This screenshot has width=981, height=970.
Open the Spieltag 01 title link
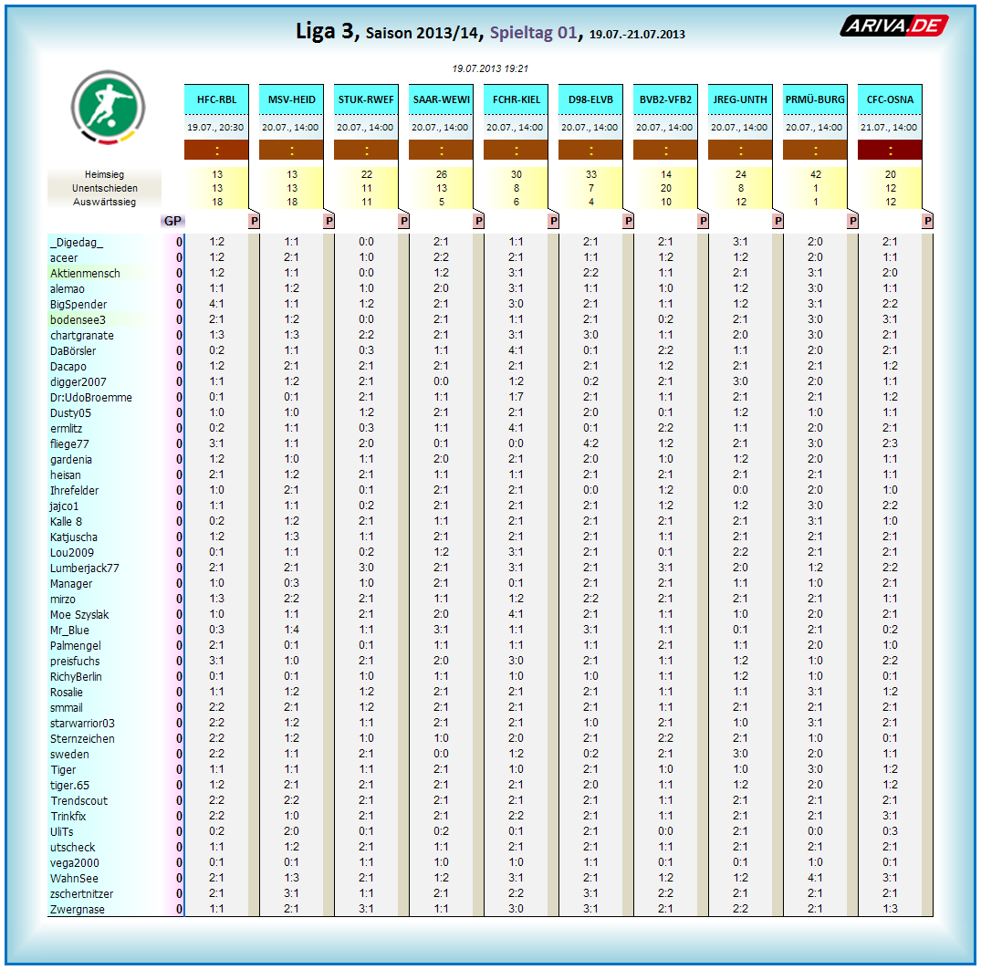coord(534,33)
